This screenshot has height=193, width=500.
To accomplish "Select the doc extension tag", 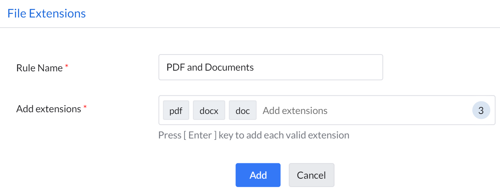I will click(242, 110).
